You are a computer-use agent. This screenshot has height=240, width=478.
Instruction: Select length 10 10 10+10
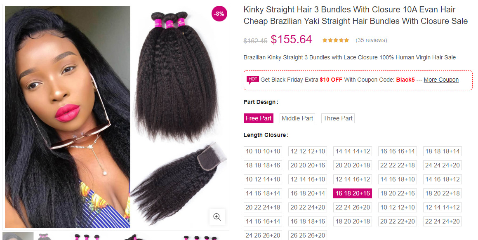[x=263, y=151]
